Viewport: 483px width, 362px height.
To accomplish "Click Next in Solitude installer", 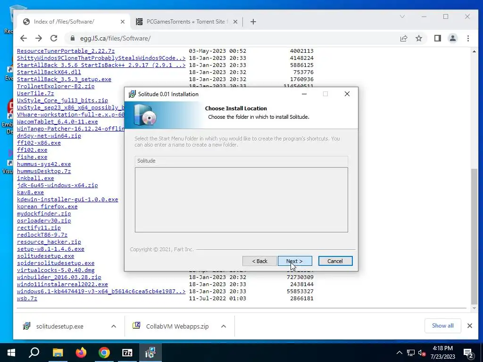I will (295, 261).
